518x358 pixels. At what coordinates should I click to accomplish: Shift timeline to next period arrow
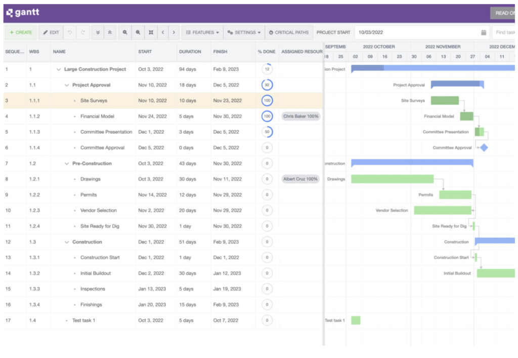[x=174, y=32]
